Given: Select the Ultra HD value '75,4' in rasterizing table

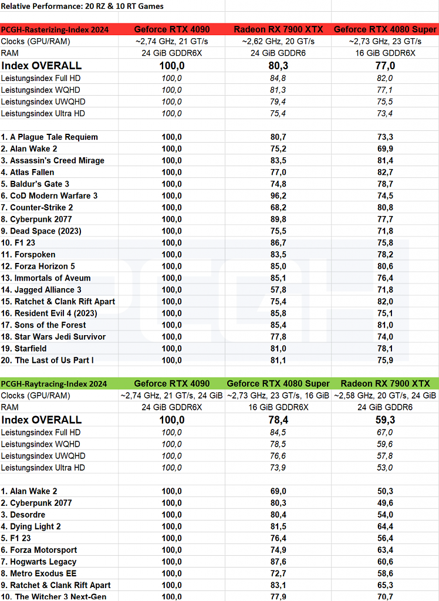Looking at the screenshot, I should click(x=278, y=113).
